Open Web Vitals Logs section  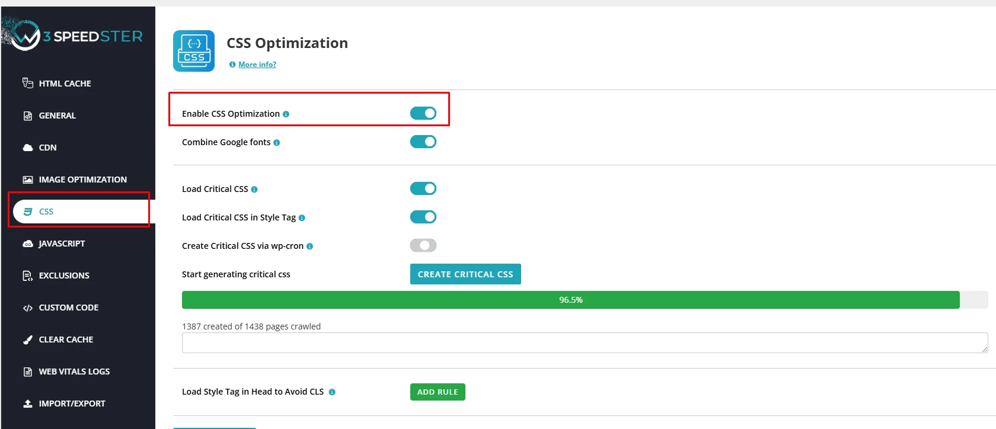(74, 372)
